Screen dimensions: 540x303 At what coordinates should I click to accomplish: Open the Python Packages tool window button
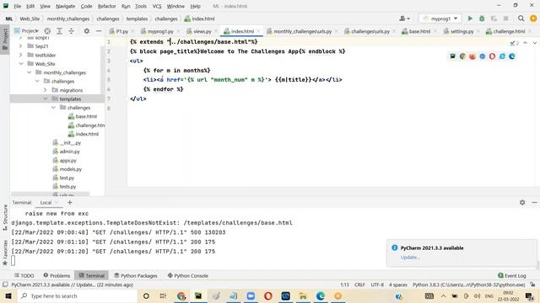135,275
